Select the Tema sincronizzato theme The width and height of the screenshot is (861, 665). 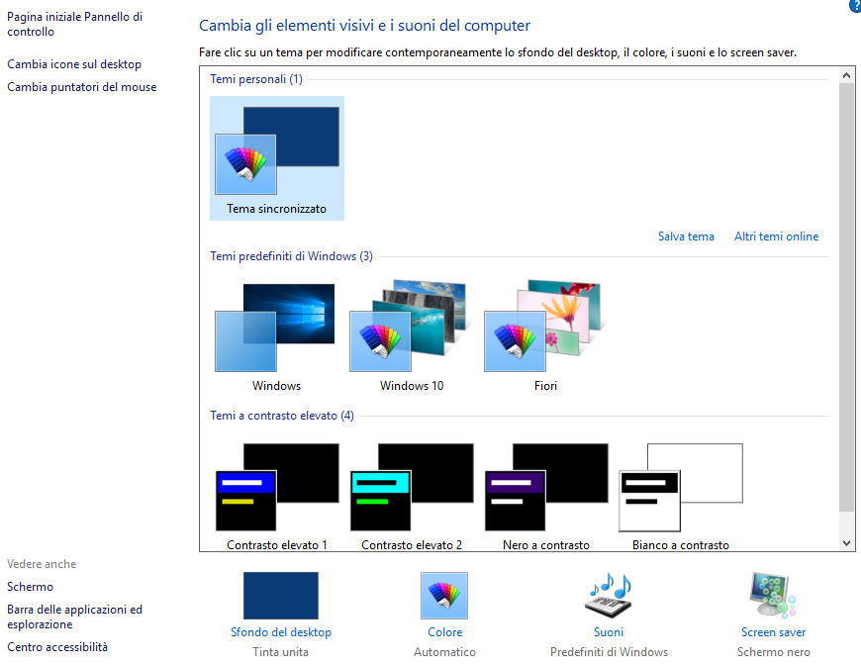277,158
